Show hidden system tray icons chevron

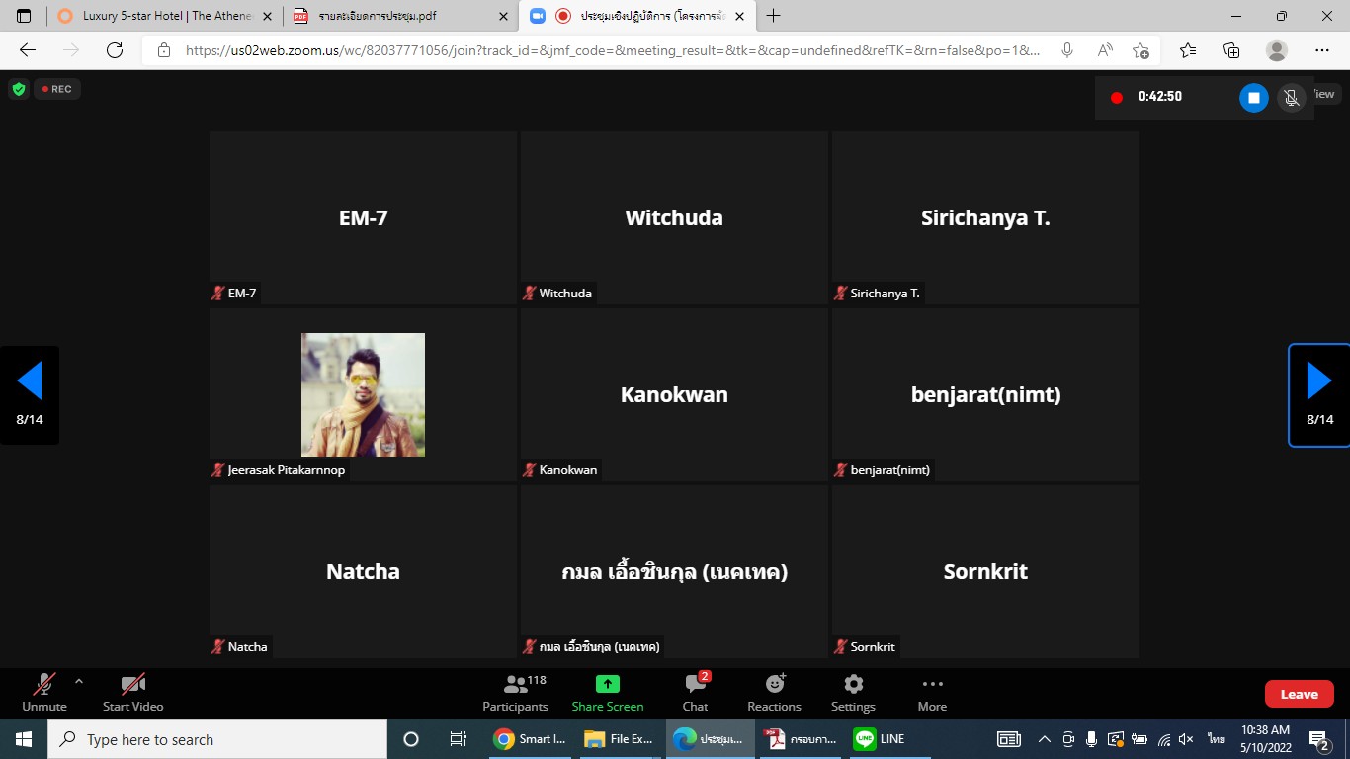click(1044, 739)
